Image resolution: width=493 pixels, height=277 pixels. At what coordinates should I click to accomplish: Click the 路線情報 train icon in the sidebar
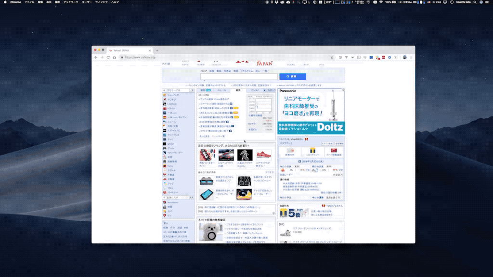[x=165, y=162]
